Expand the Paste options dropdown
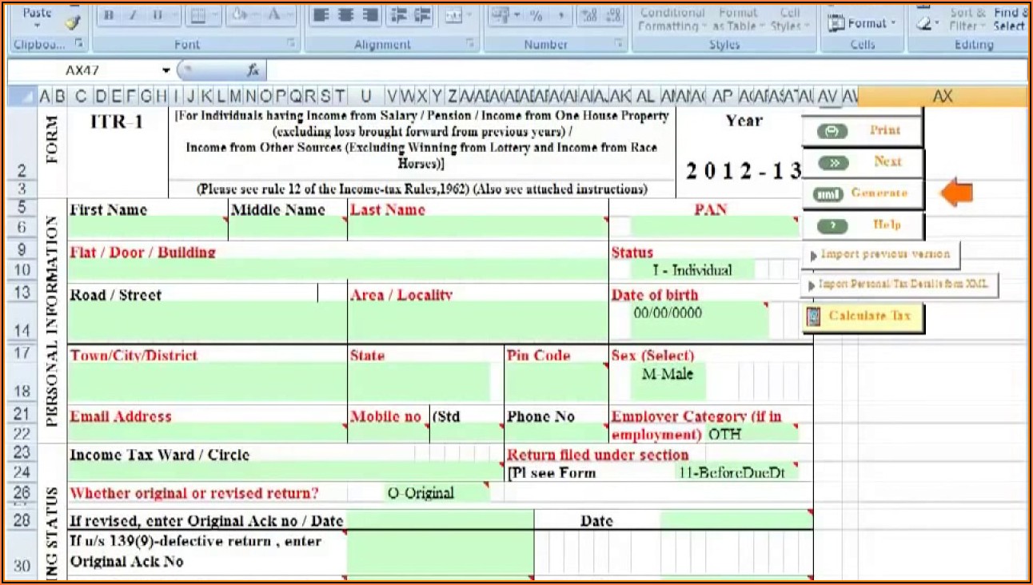This screenshot has height=585, width=1033. (x=37, y=26)
